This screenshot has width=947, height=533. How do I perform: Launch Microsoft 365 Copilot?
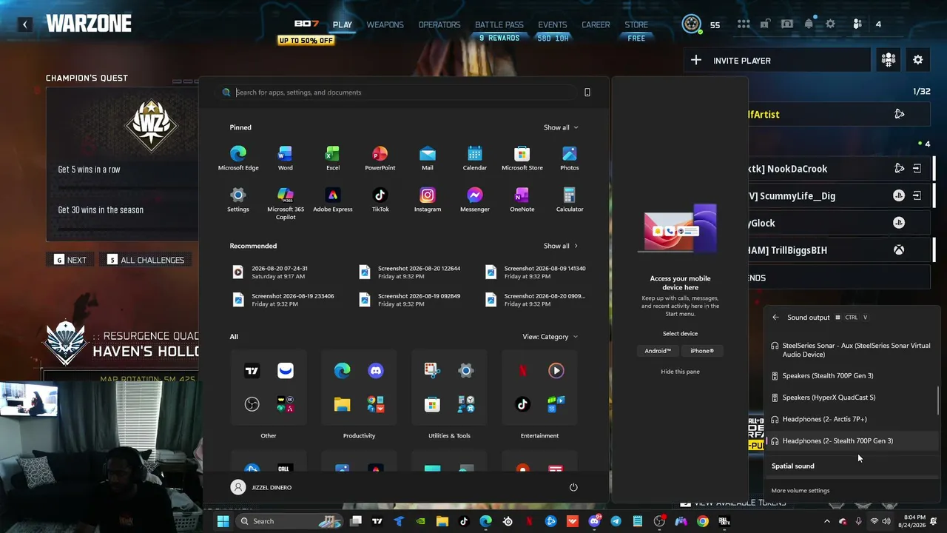coord(286,204)
